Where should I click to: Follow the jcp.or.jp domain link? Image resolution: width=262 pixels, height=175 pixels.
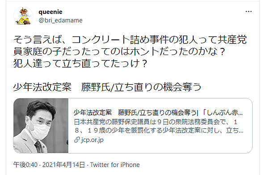(92, 140)
